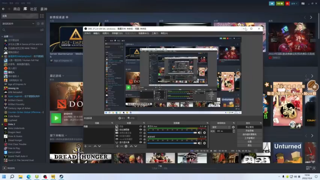Click the 停止推流 button in OBS
This screenshot has height=180, width=320.
click(249, 127)
